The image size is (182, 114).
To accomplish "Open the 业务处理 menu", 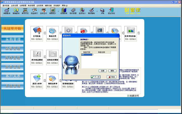I will click(x=14, y=6).
